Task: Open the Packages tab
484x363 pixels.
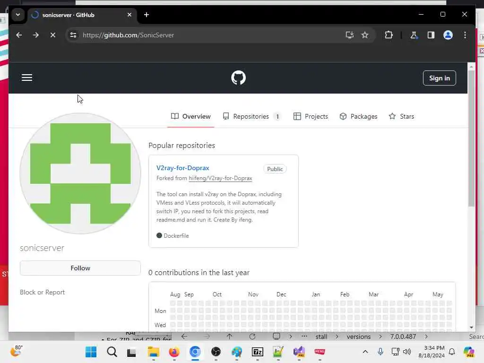Action: tap(358, 116)
